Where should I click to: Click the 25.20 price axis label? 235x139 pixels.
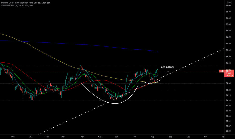(x=228, y=63)
